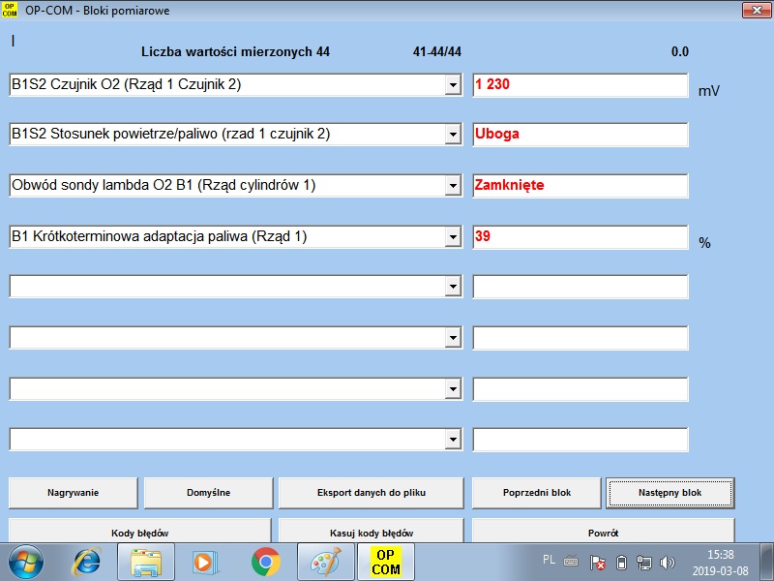This screenshot has height=581, width=774.
Task: Switch to Paint in the taskbar
Action: (326, 562)
